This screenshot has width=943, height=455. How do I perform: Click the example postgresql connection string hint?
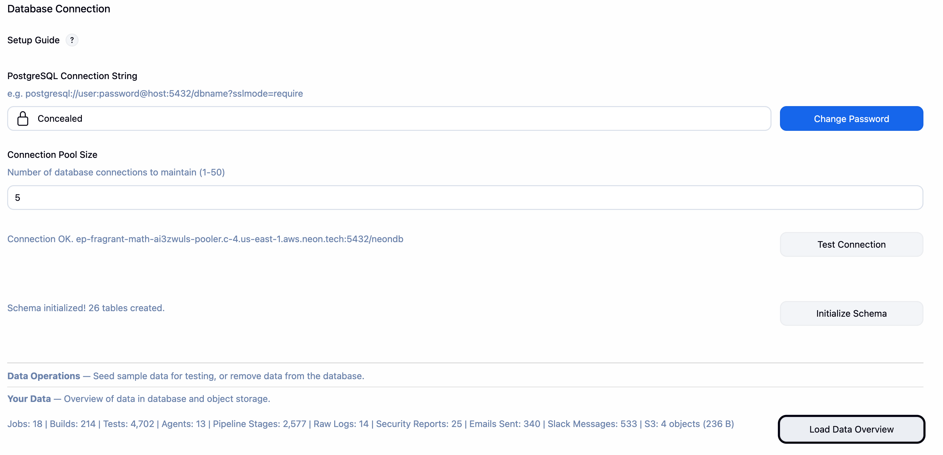155,93
